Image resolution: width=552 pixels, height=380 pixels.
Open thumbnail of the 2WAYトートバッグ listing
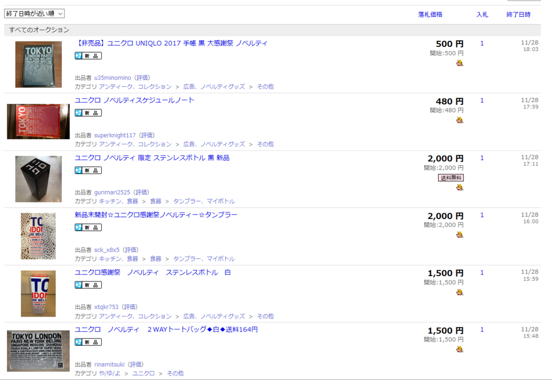38,351
